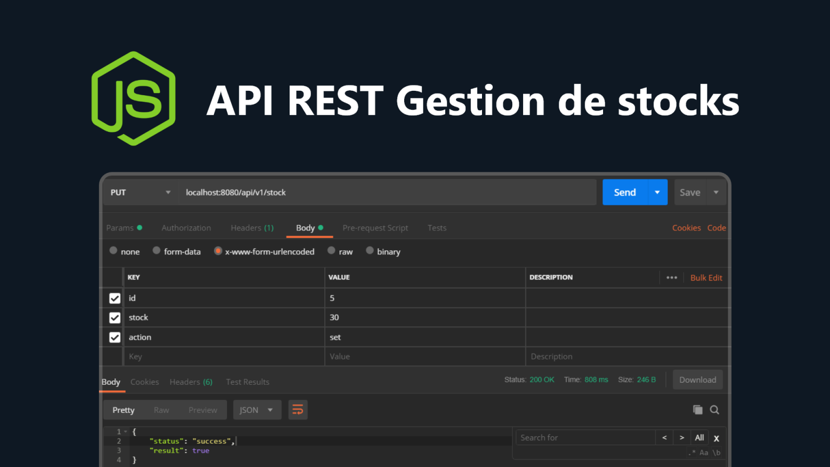Click the "result": true JSON line
The image size is (830, 467).
(x=179, y=451)
